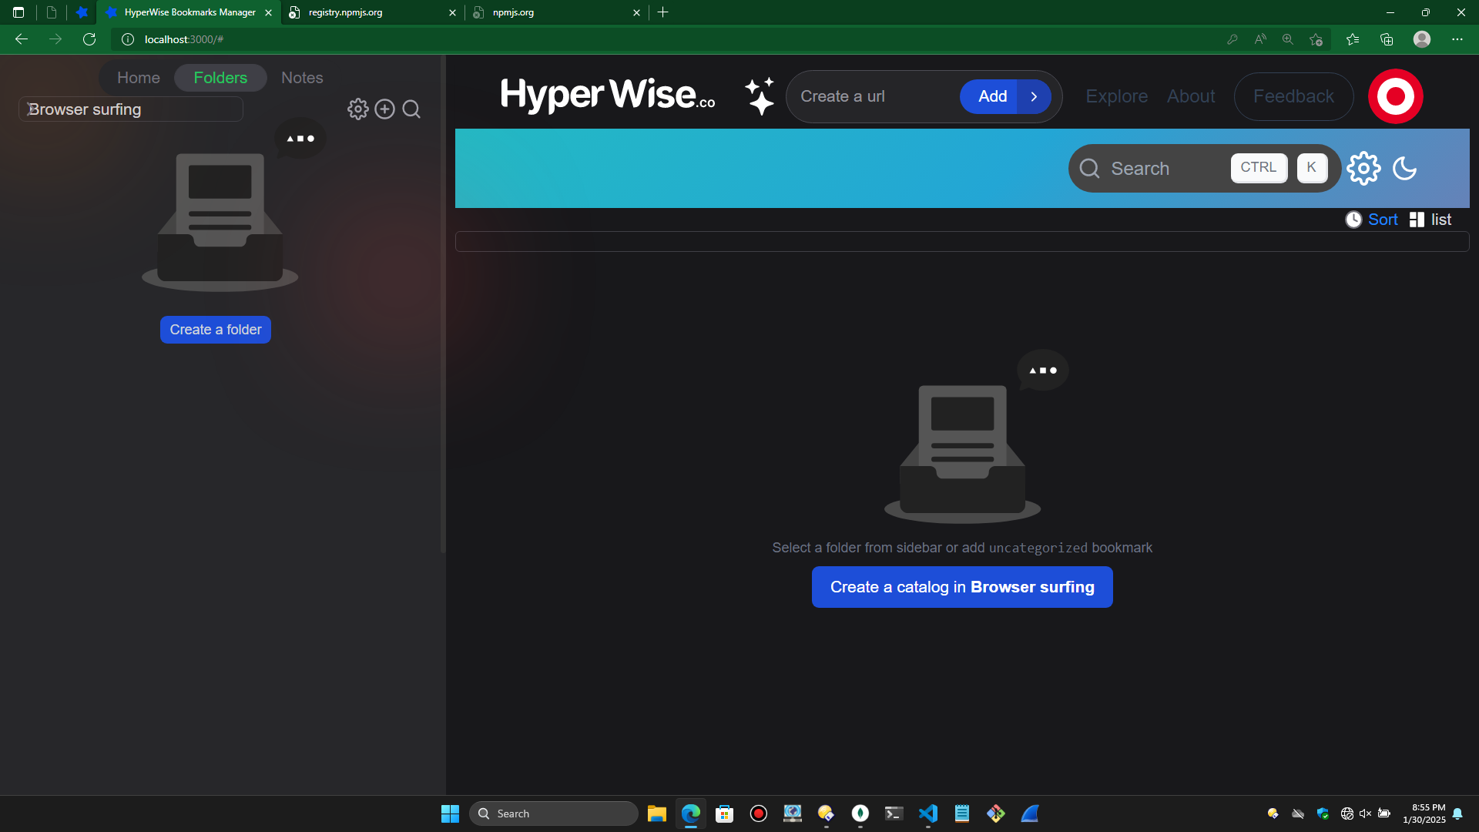Click the clock Sort icon
The height and width of the screenshot is (832, 1479).
point(1353,220)
